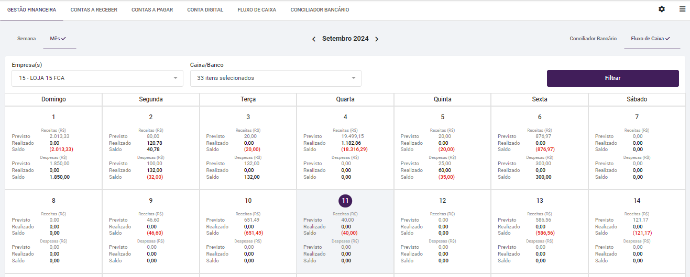Expand the Empresa(s) dropdown

(x=97, y=78)
